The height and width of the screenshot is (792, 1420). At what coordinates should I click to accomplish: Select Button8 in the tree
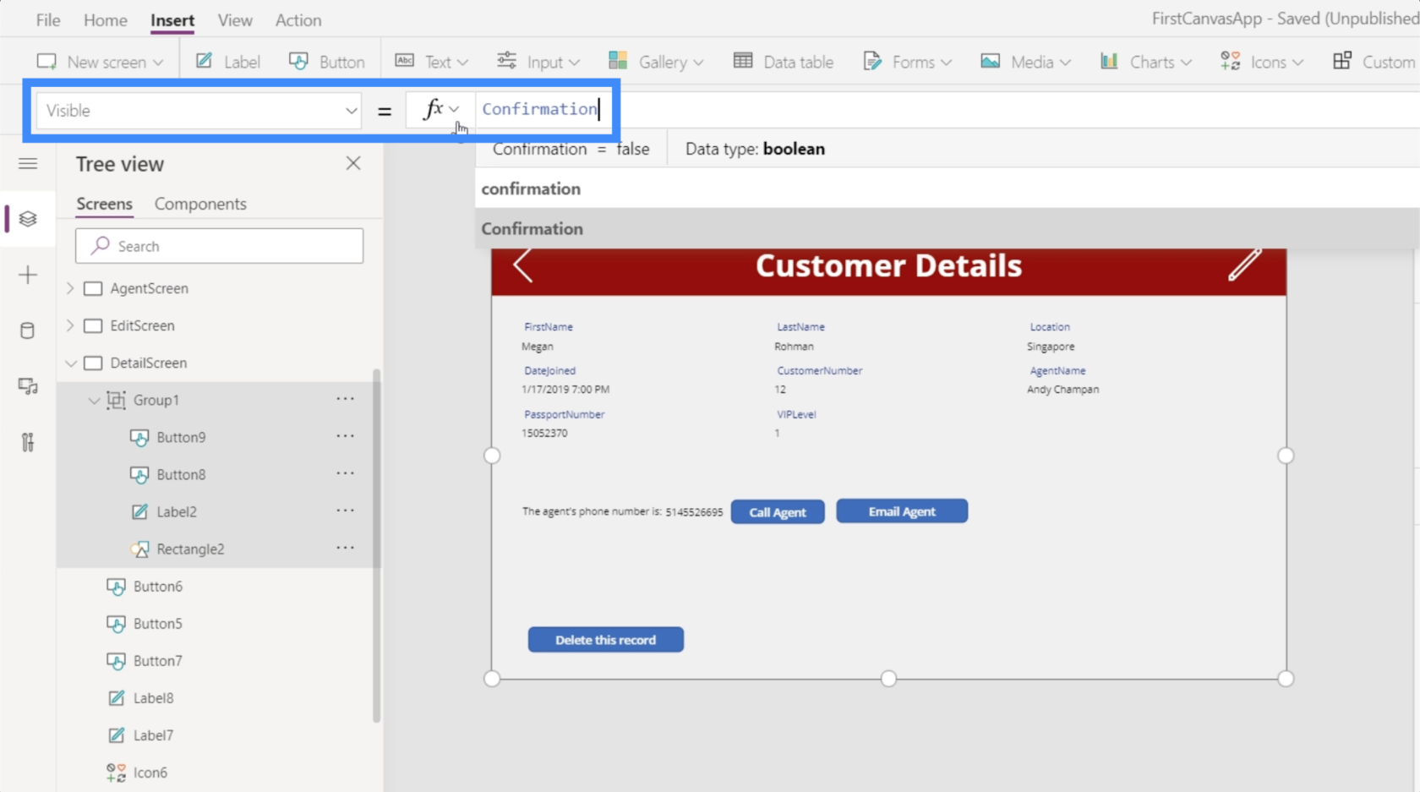pyautogui.click(x=181, y=474)
